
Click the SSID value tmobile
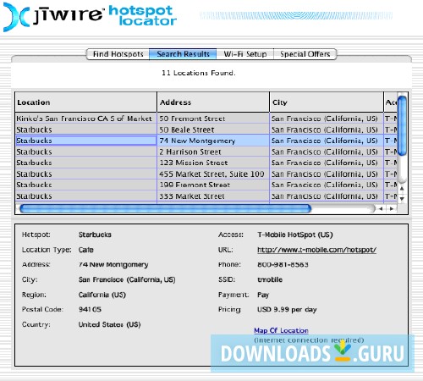270,279
